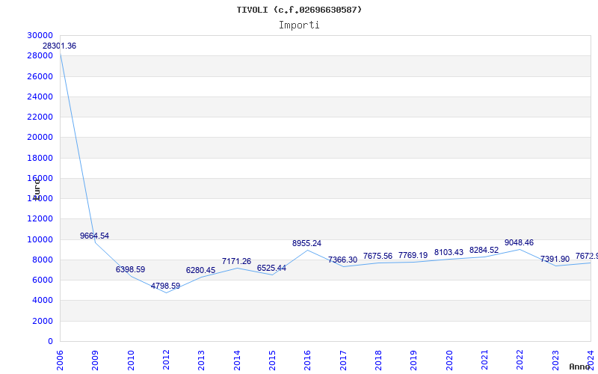Click the y-axis value 6000
This screenshot has width=598, height=374.
(x=43, y=280)
